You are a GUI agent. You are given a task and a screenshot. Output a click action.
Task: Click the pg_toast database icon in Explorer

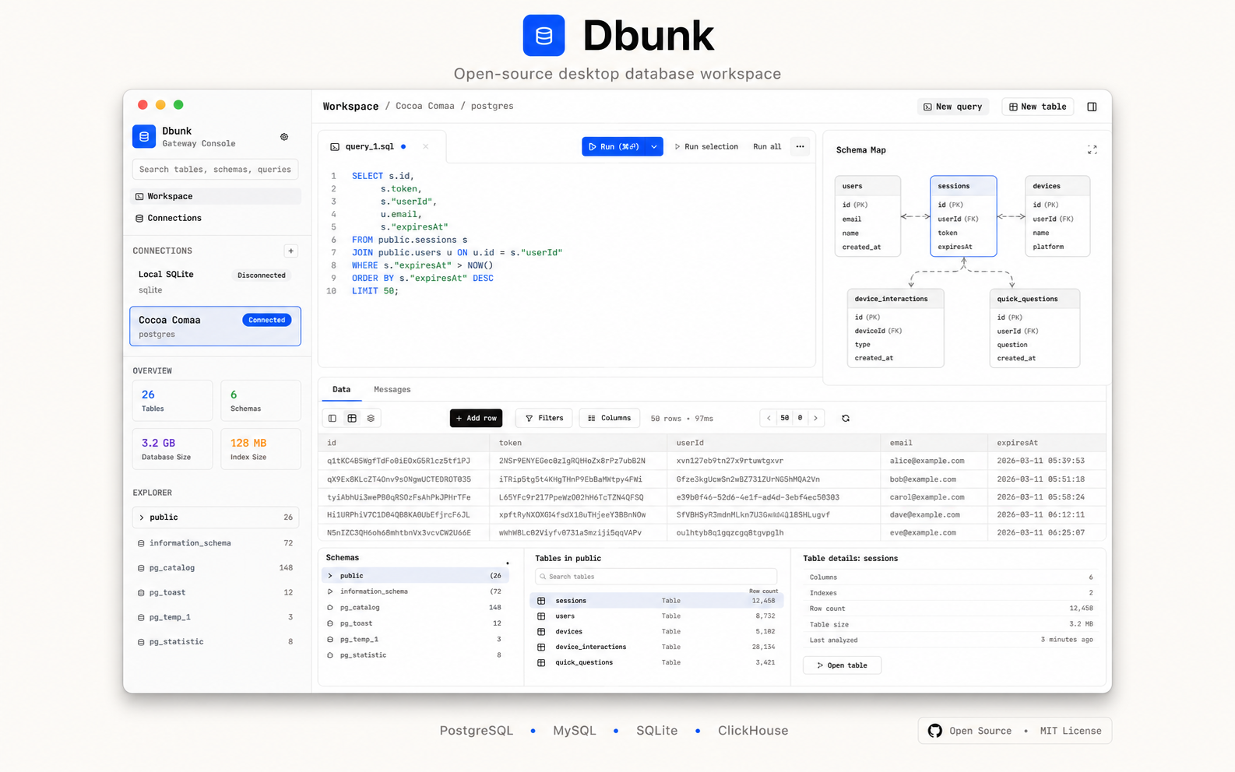click(141, 593)
